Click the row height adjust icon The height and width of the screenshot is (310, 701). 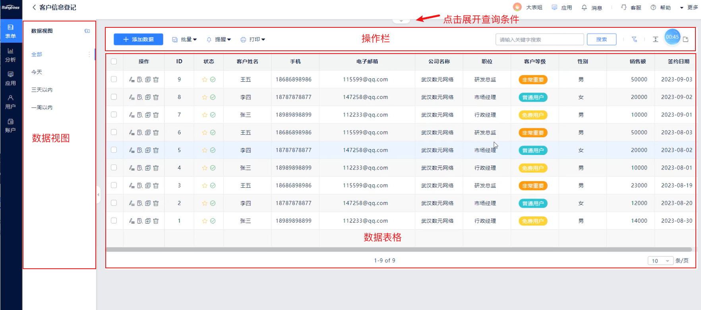pyautogui.click(x=655, y=39)
